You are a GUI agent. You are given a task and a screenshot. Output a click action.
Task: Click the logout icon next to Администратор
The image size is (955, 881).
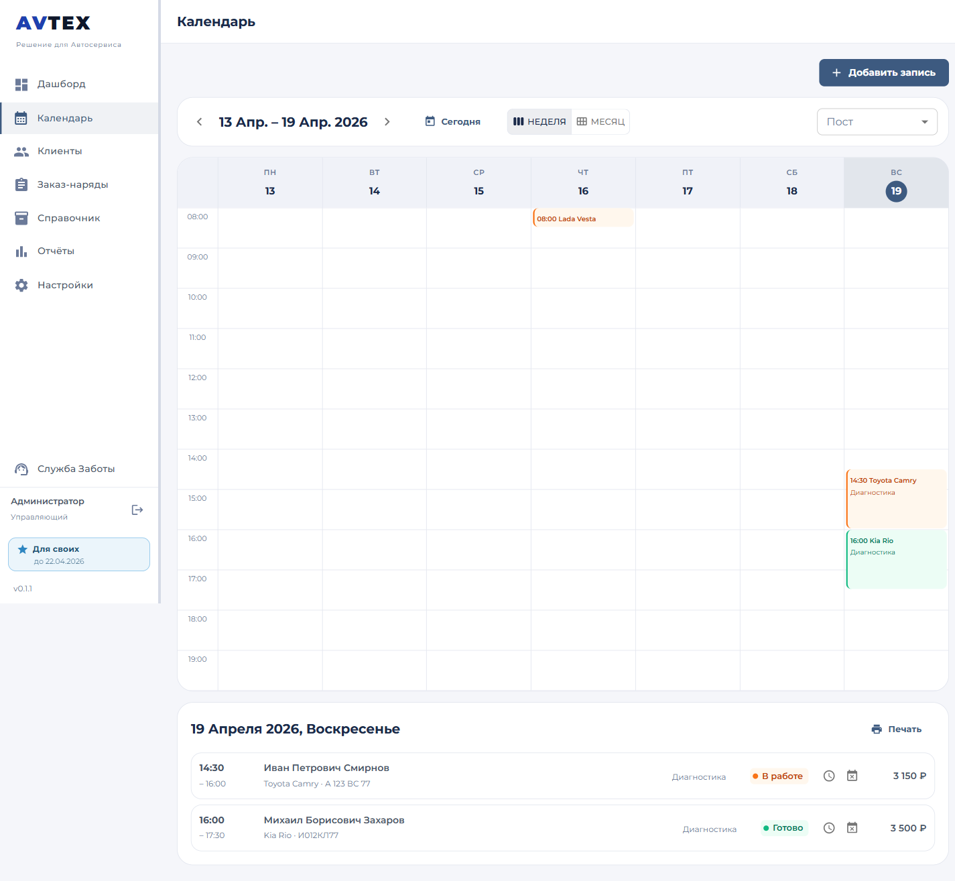point(137,510)
